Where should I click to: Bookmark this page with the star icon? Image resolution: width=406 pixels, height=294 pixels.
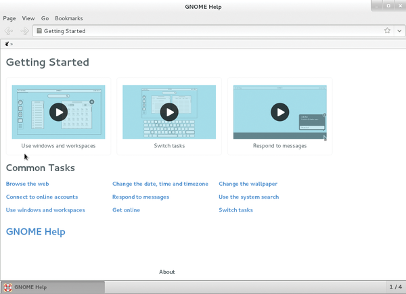[387, 31]
